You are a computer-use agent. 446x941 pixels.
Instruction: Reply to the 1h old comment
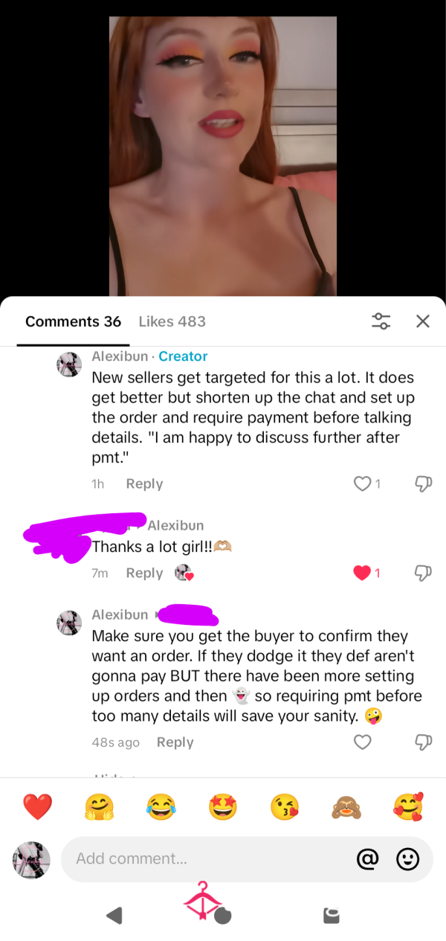pos(144,484)
